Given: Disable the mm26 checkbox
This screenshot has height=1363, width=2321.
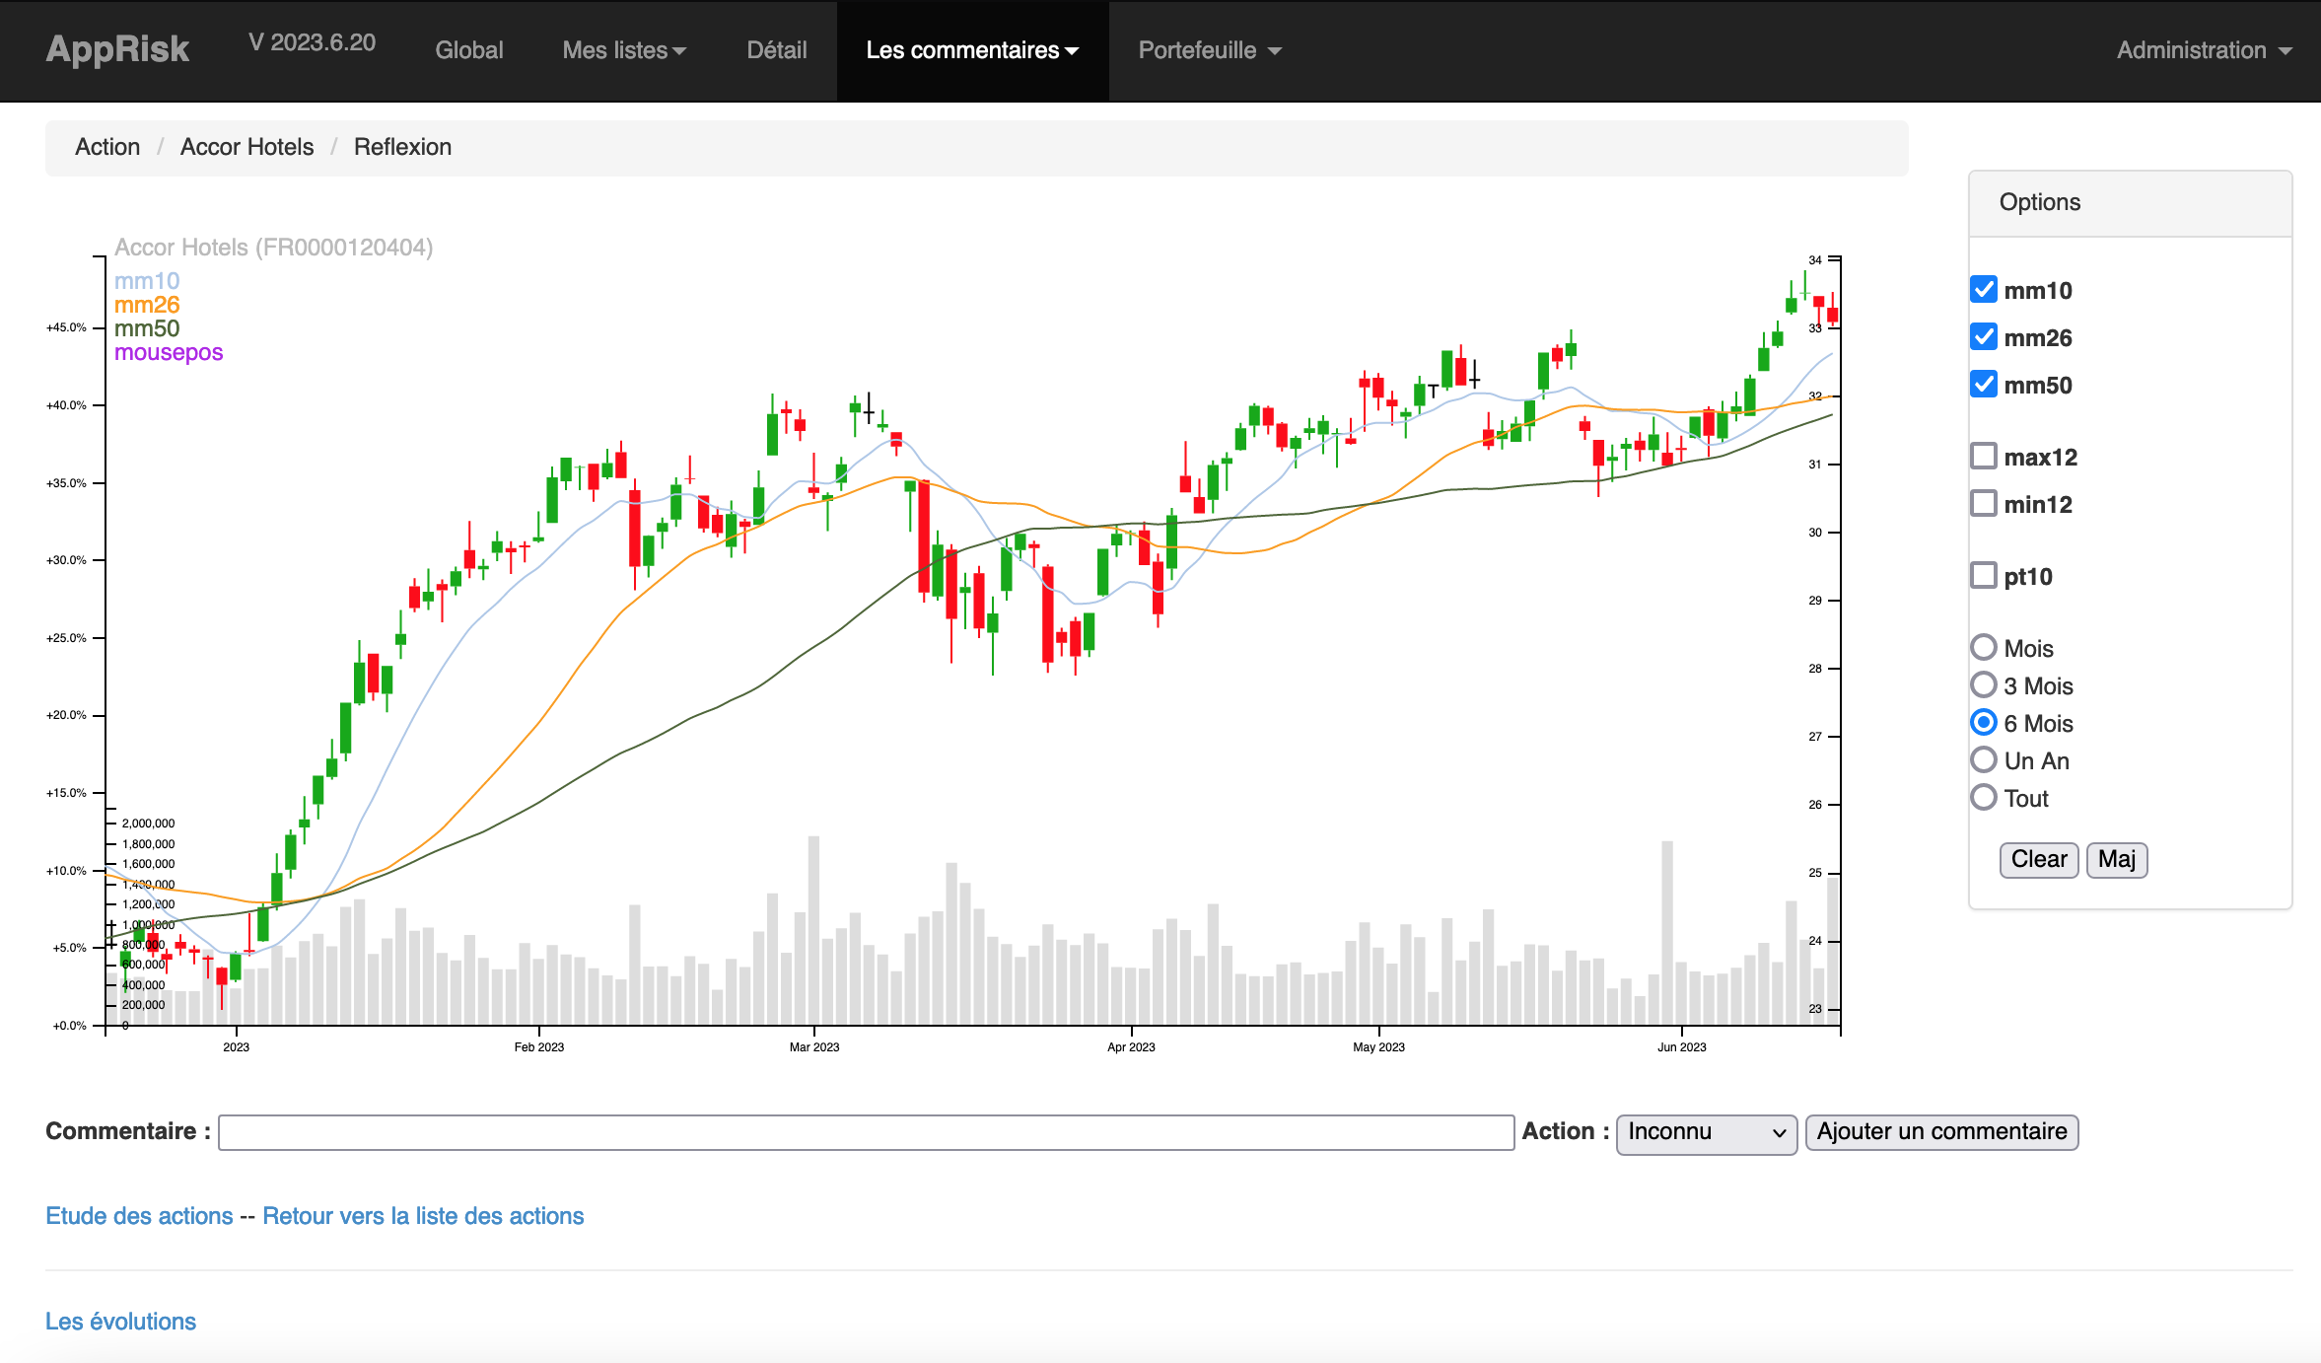Looking at the screenshot, I should click(1983, 337).
